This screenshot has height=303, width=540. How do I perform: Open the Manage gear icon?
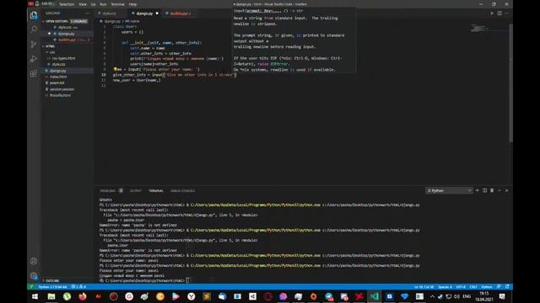(x=34, y=275)
